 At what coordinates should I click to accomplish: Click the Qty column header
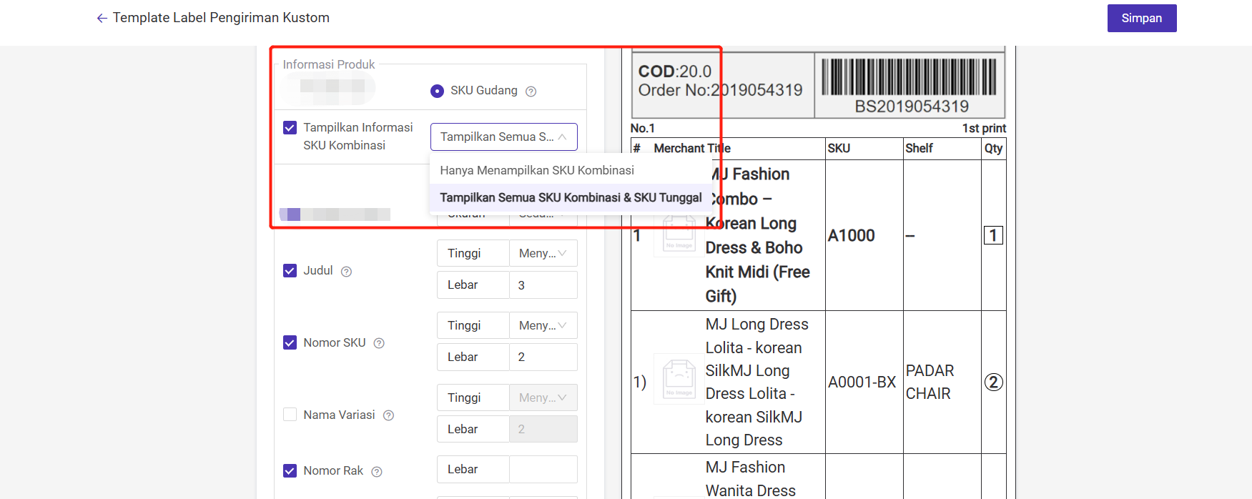(993, 149)
